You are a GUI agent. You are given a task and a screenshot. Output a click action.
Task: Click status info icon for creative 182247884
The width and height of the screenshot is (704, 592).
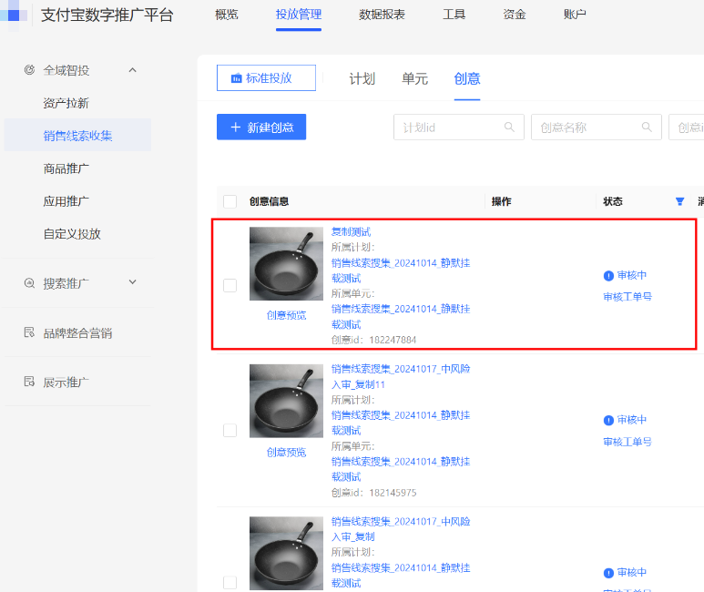coord(608,276)
